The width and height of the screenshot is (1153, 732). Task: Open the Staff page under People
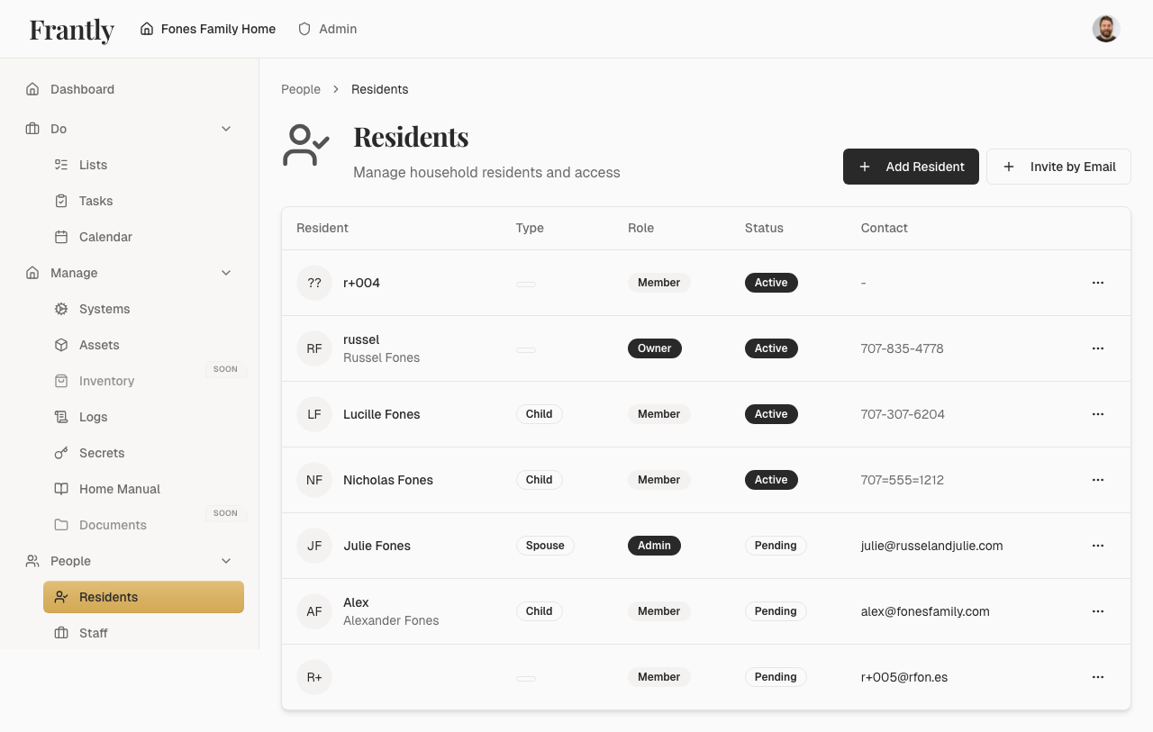pyautogui.click(x=93, y=633)
